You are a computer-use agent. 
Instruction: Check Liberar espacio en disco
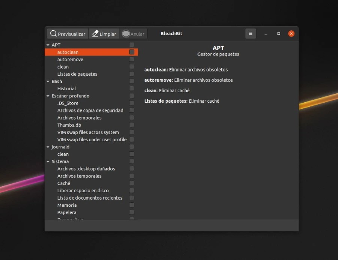pos(132,190)
